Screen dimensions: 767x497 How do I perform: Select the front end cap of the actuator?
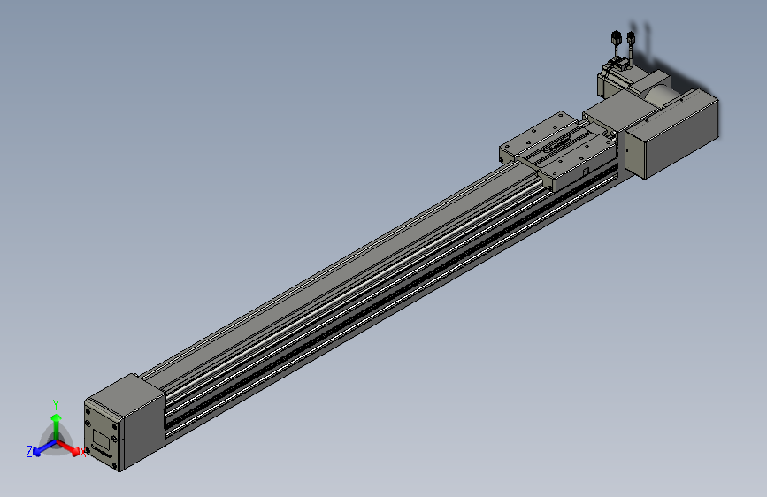125,422
